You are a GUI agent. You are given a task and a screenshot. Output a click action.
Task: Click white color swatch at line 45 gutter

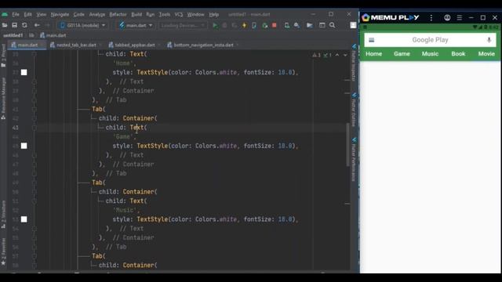[24, 146]
